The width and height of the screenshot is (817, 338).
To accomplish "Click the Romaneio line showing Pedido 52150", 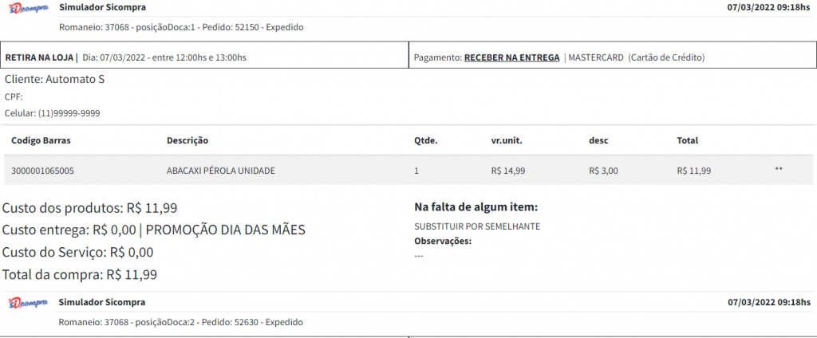I will click(x=181, y=28).
